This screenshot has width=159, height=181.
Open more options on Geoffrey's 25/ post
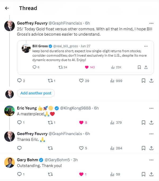click(x=151, y=23)
